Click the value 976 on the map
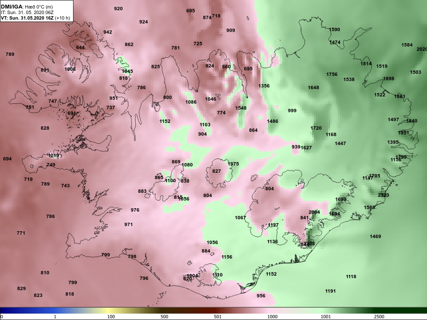This screenshot has height=320, width=427. click(135, 210)
